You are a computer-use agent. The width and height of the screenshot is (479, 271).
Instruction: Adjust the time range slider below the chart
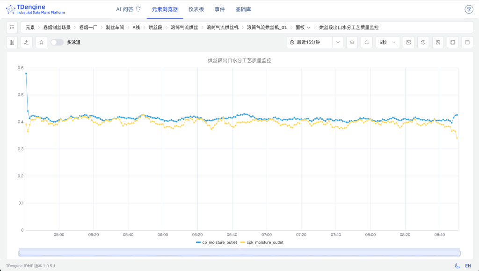pyautogui.click(x=239, y=252)
